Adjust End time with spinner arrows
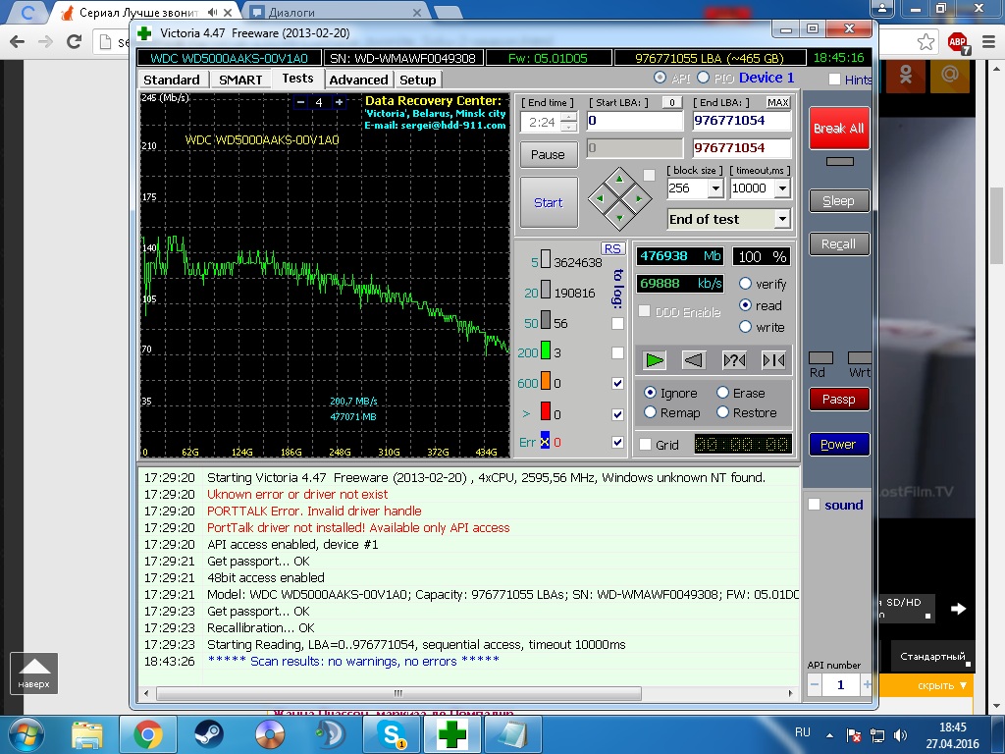Viewport: 1005px width, 754px height. click(x=568, y=122)
